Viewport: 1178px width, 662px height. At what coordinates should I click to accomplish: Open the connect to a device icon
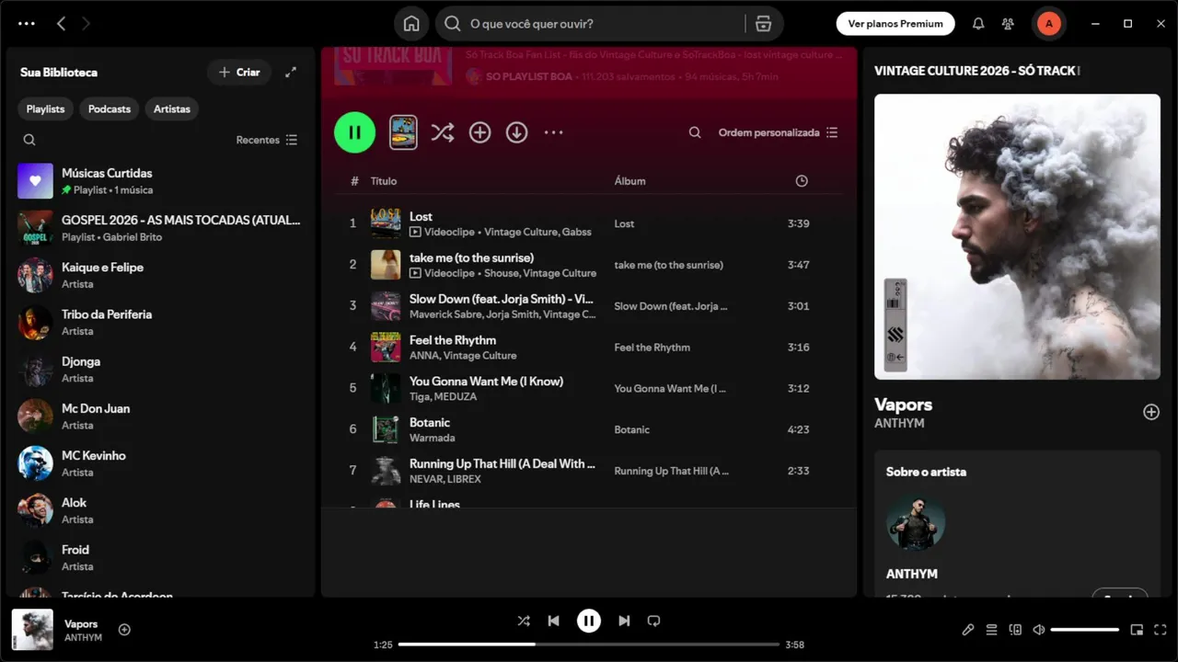1015,630
